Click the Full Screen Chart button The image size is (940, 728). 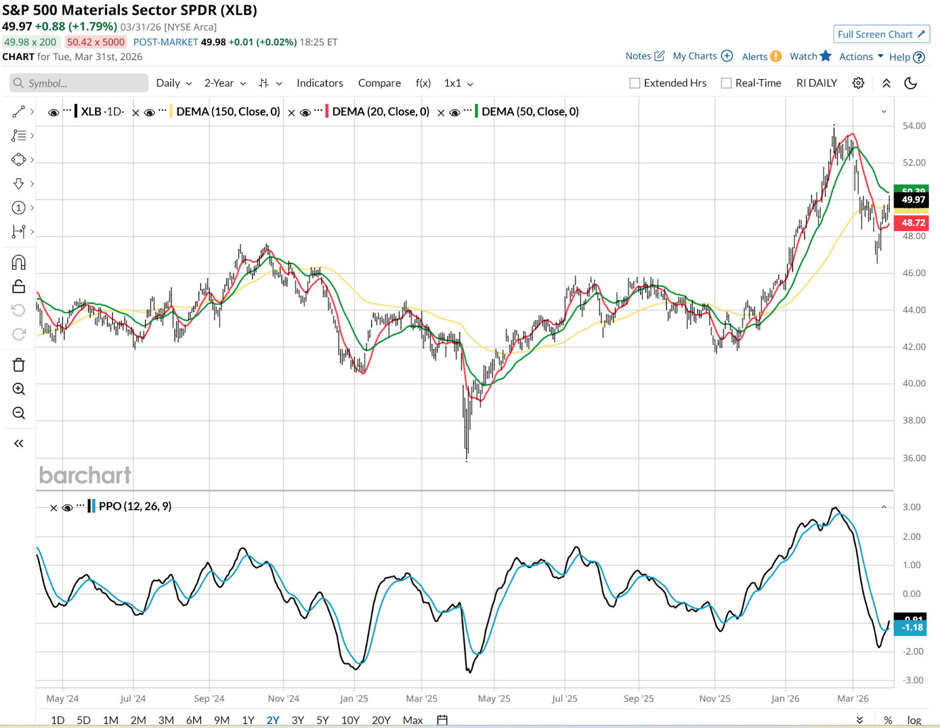coord(881,35)
